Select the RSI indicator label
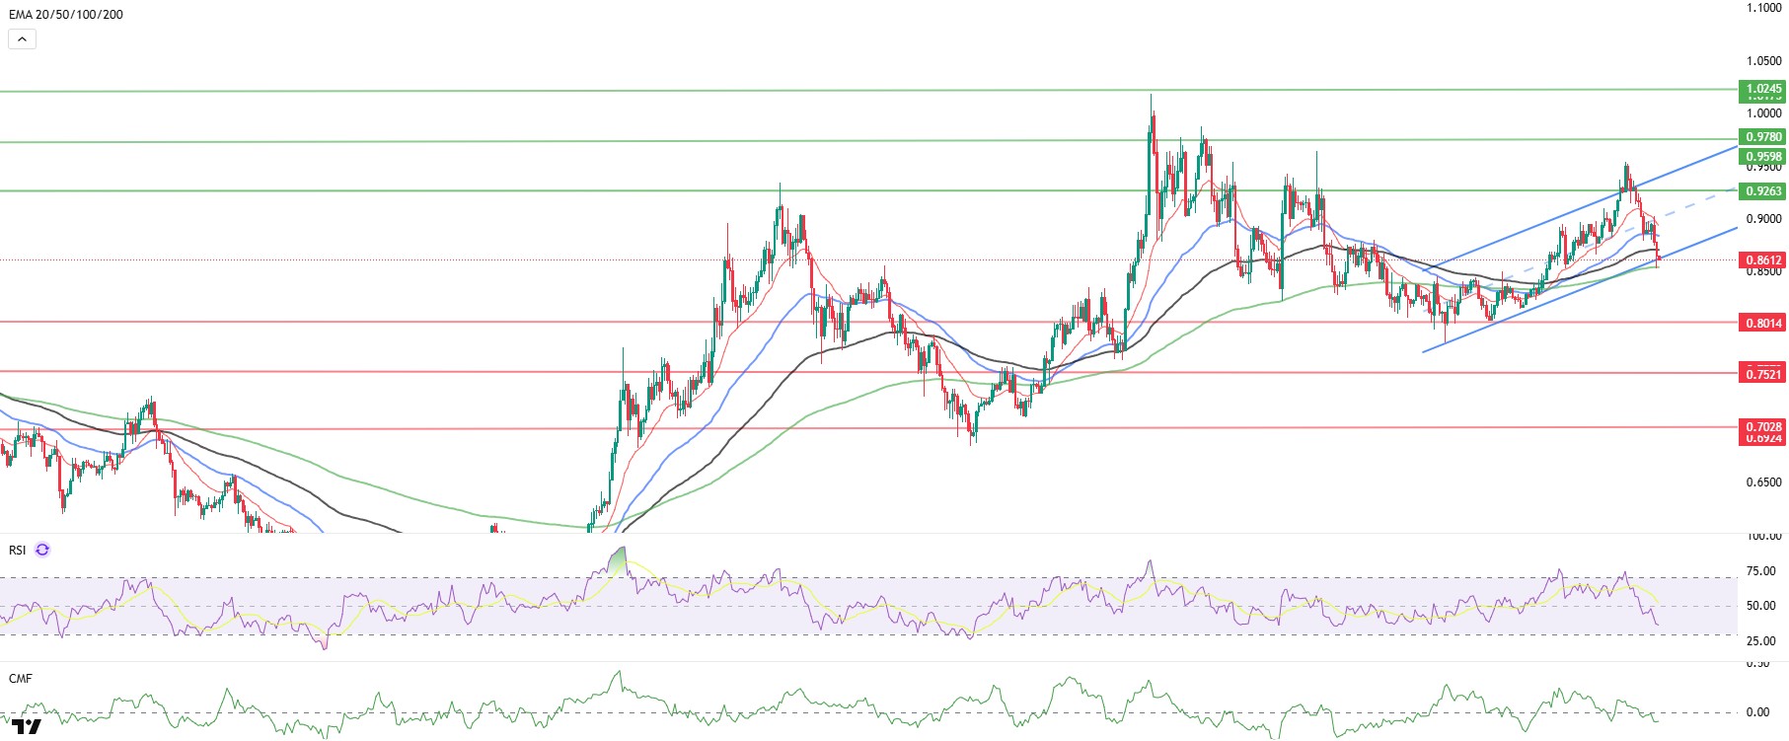Screen dimensions: 1789x741 point(17,551)
